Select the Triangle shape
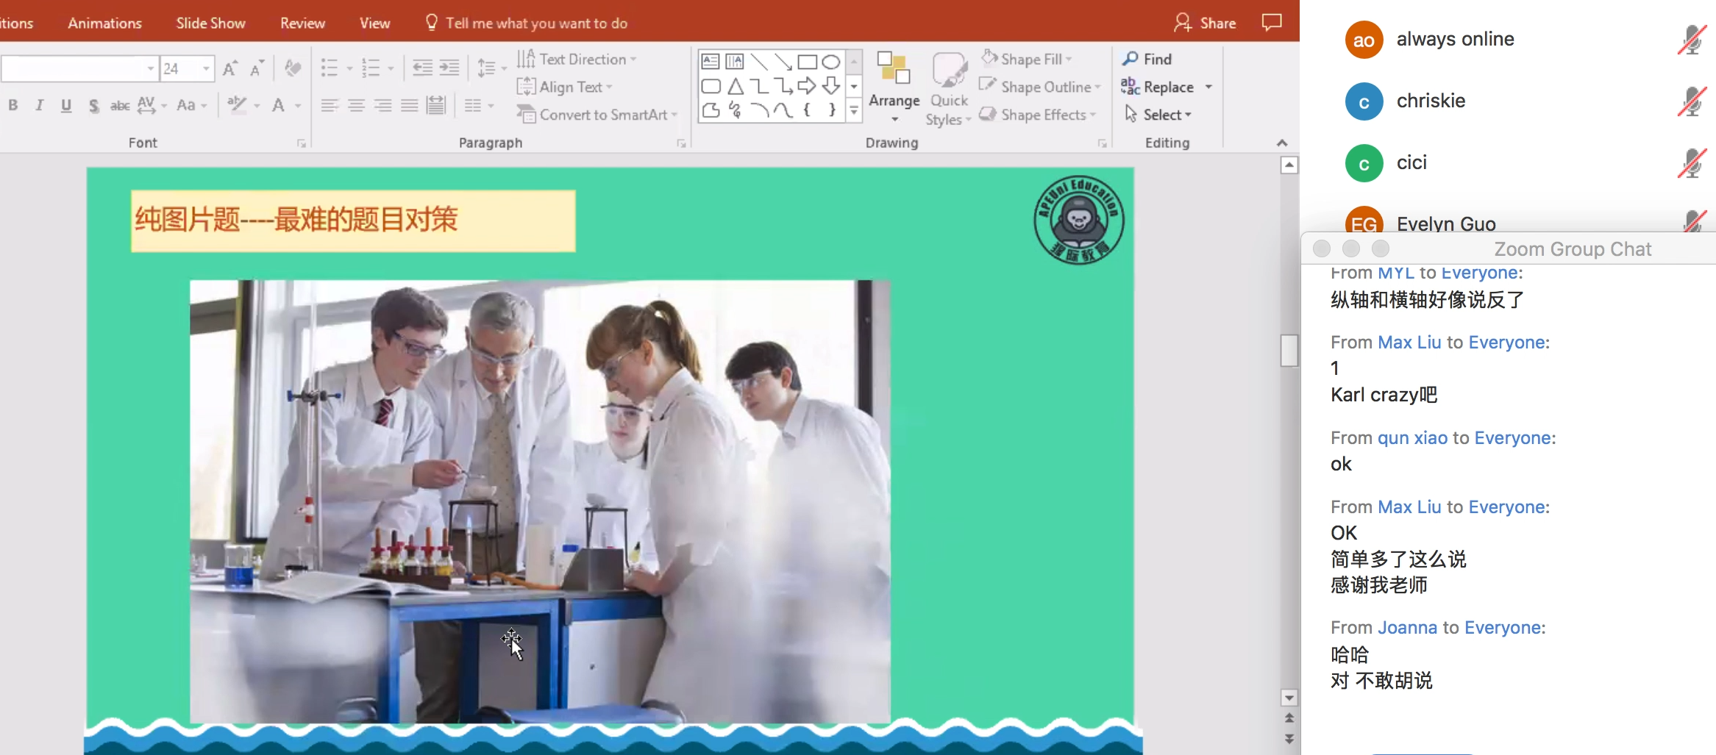Image resolution: width=1716 pixels, height=755 pixels. tap(735, 86)
